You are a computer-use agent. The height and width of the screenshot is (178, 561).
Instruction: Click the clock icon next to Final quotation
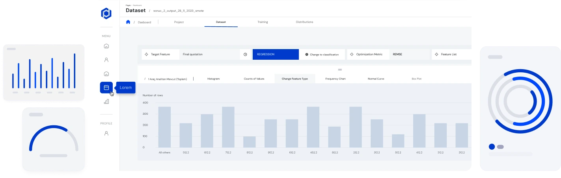click(x=245, y=54)
